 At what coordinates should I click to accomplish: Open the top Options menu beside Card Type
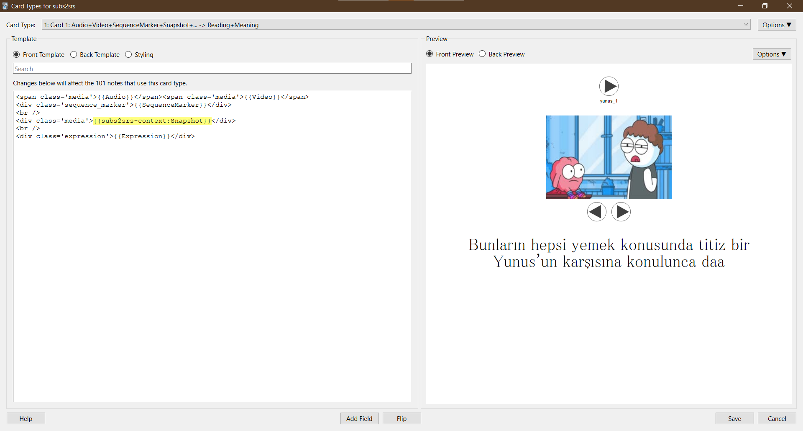click(x=777, y=25)
